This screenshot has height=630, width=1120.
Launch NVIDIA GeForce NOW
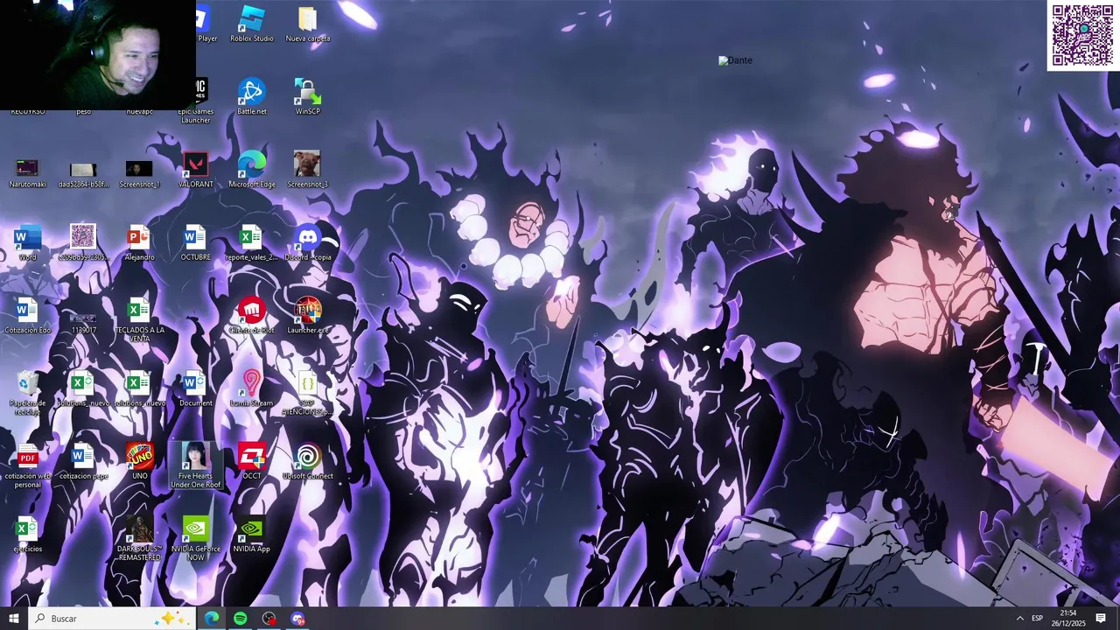coord(195,539)
